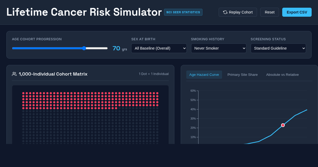Image resolution: width=318 pixels, height=167 pixels.
Task: Open the Sex at Birth dropdown
Action: click(159, 48)
